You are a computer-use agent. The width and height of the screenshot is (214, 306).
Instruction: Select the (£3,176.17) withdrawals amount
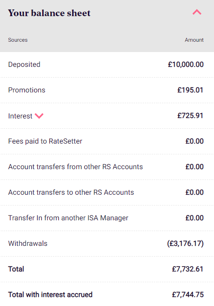click(x=185, y=244)
